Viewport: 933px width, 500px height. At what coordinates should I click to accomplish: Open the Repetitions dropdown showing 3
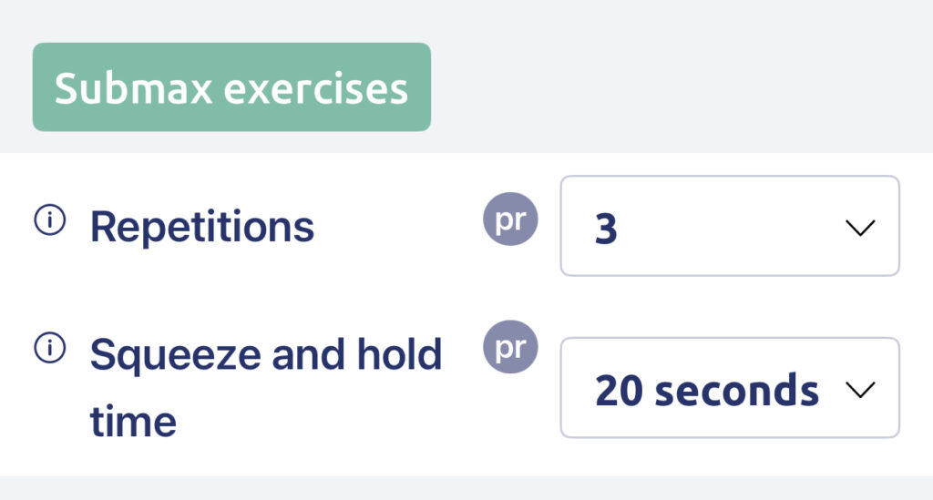tap(729, 226)
